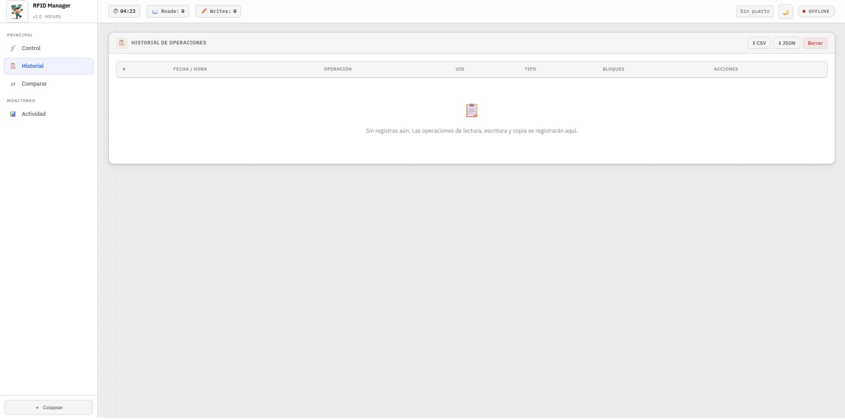Click the pencil icon on the Writes counter
The width and height of the screenshot is (845, 419).
(x=204, y=11)
